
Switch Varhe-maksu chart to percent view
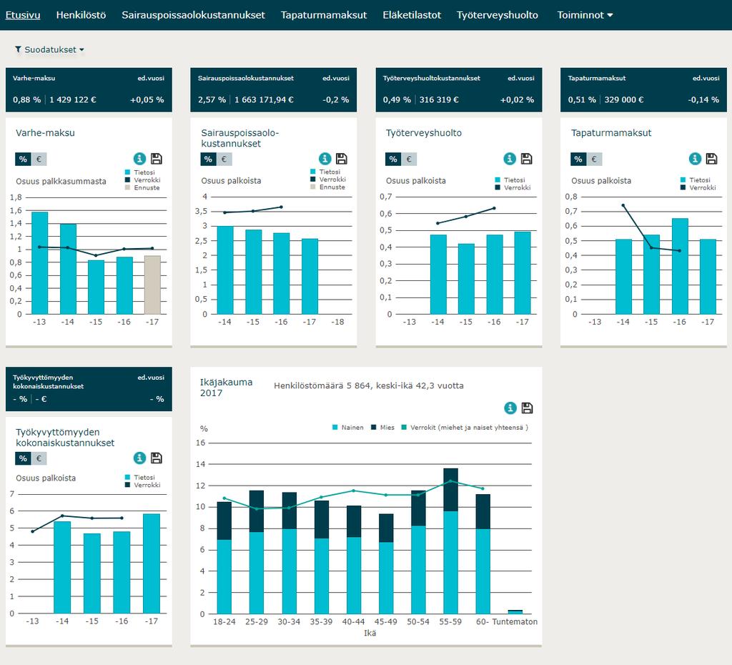[23, 159]
